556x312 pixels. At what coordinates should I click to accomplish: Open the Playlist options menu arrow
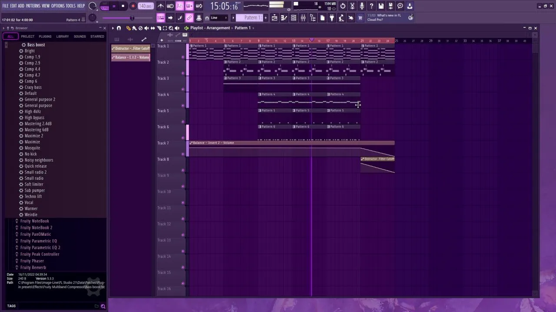coord(113,28)
